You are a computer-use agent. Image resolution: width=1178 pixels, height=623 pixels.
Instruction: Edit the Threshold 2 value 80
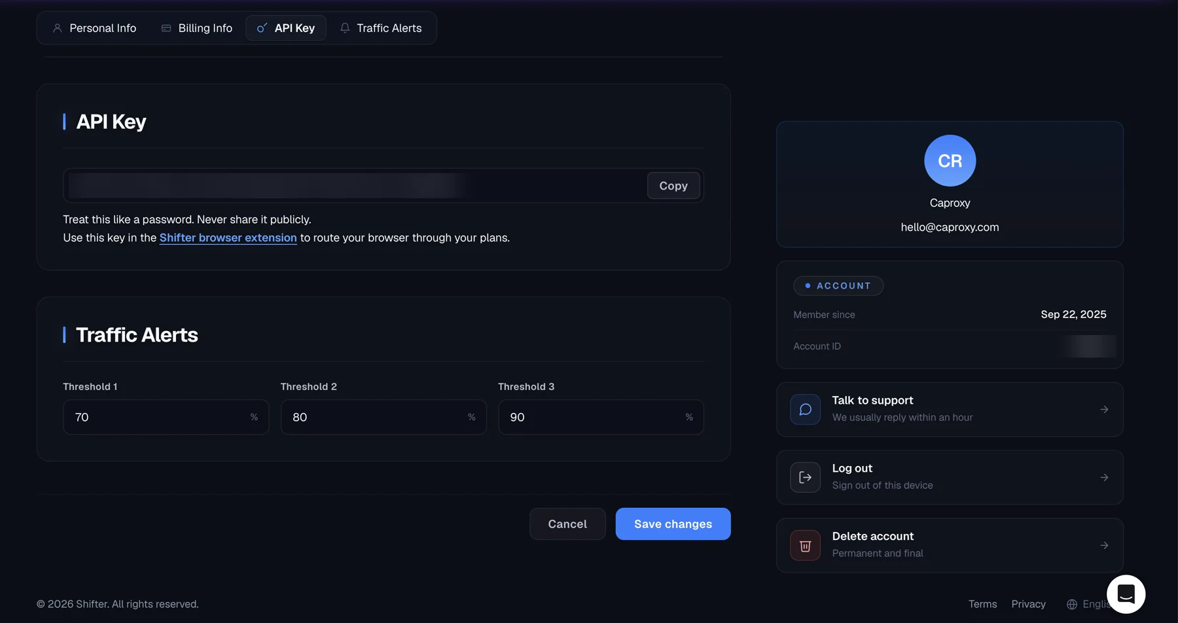click(384, 417)
